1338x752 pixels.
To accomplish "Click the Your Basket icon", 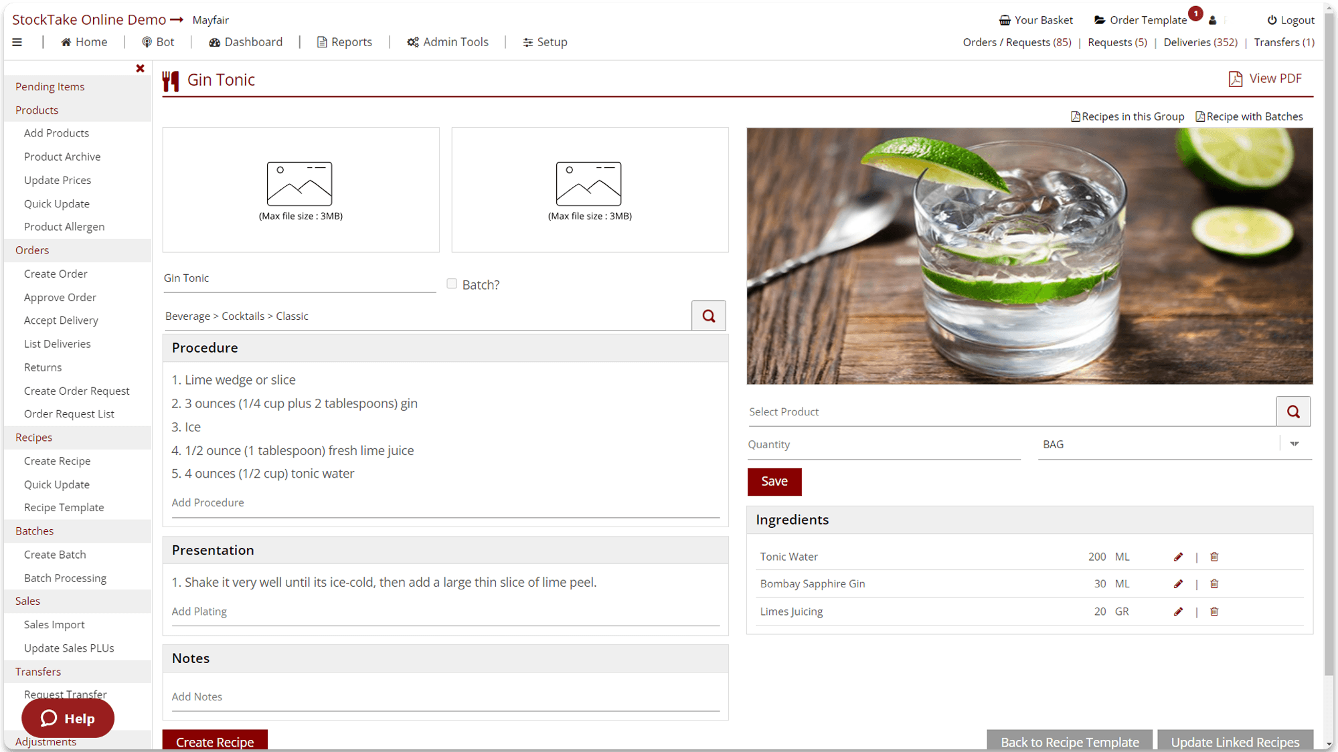I will click(1004, 19).
